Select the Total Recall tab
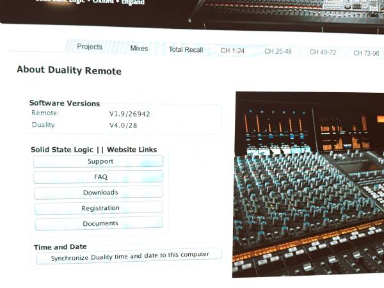This screenshot has width=384, height=288. (186, 49)
